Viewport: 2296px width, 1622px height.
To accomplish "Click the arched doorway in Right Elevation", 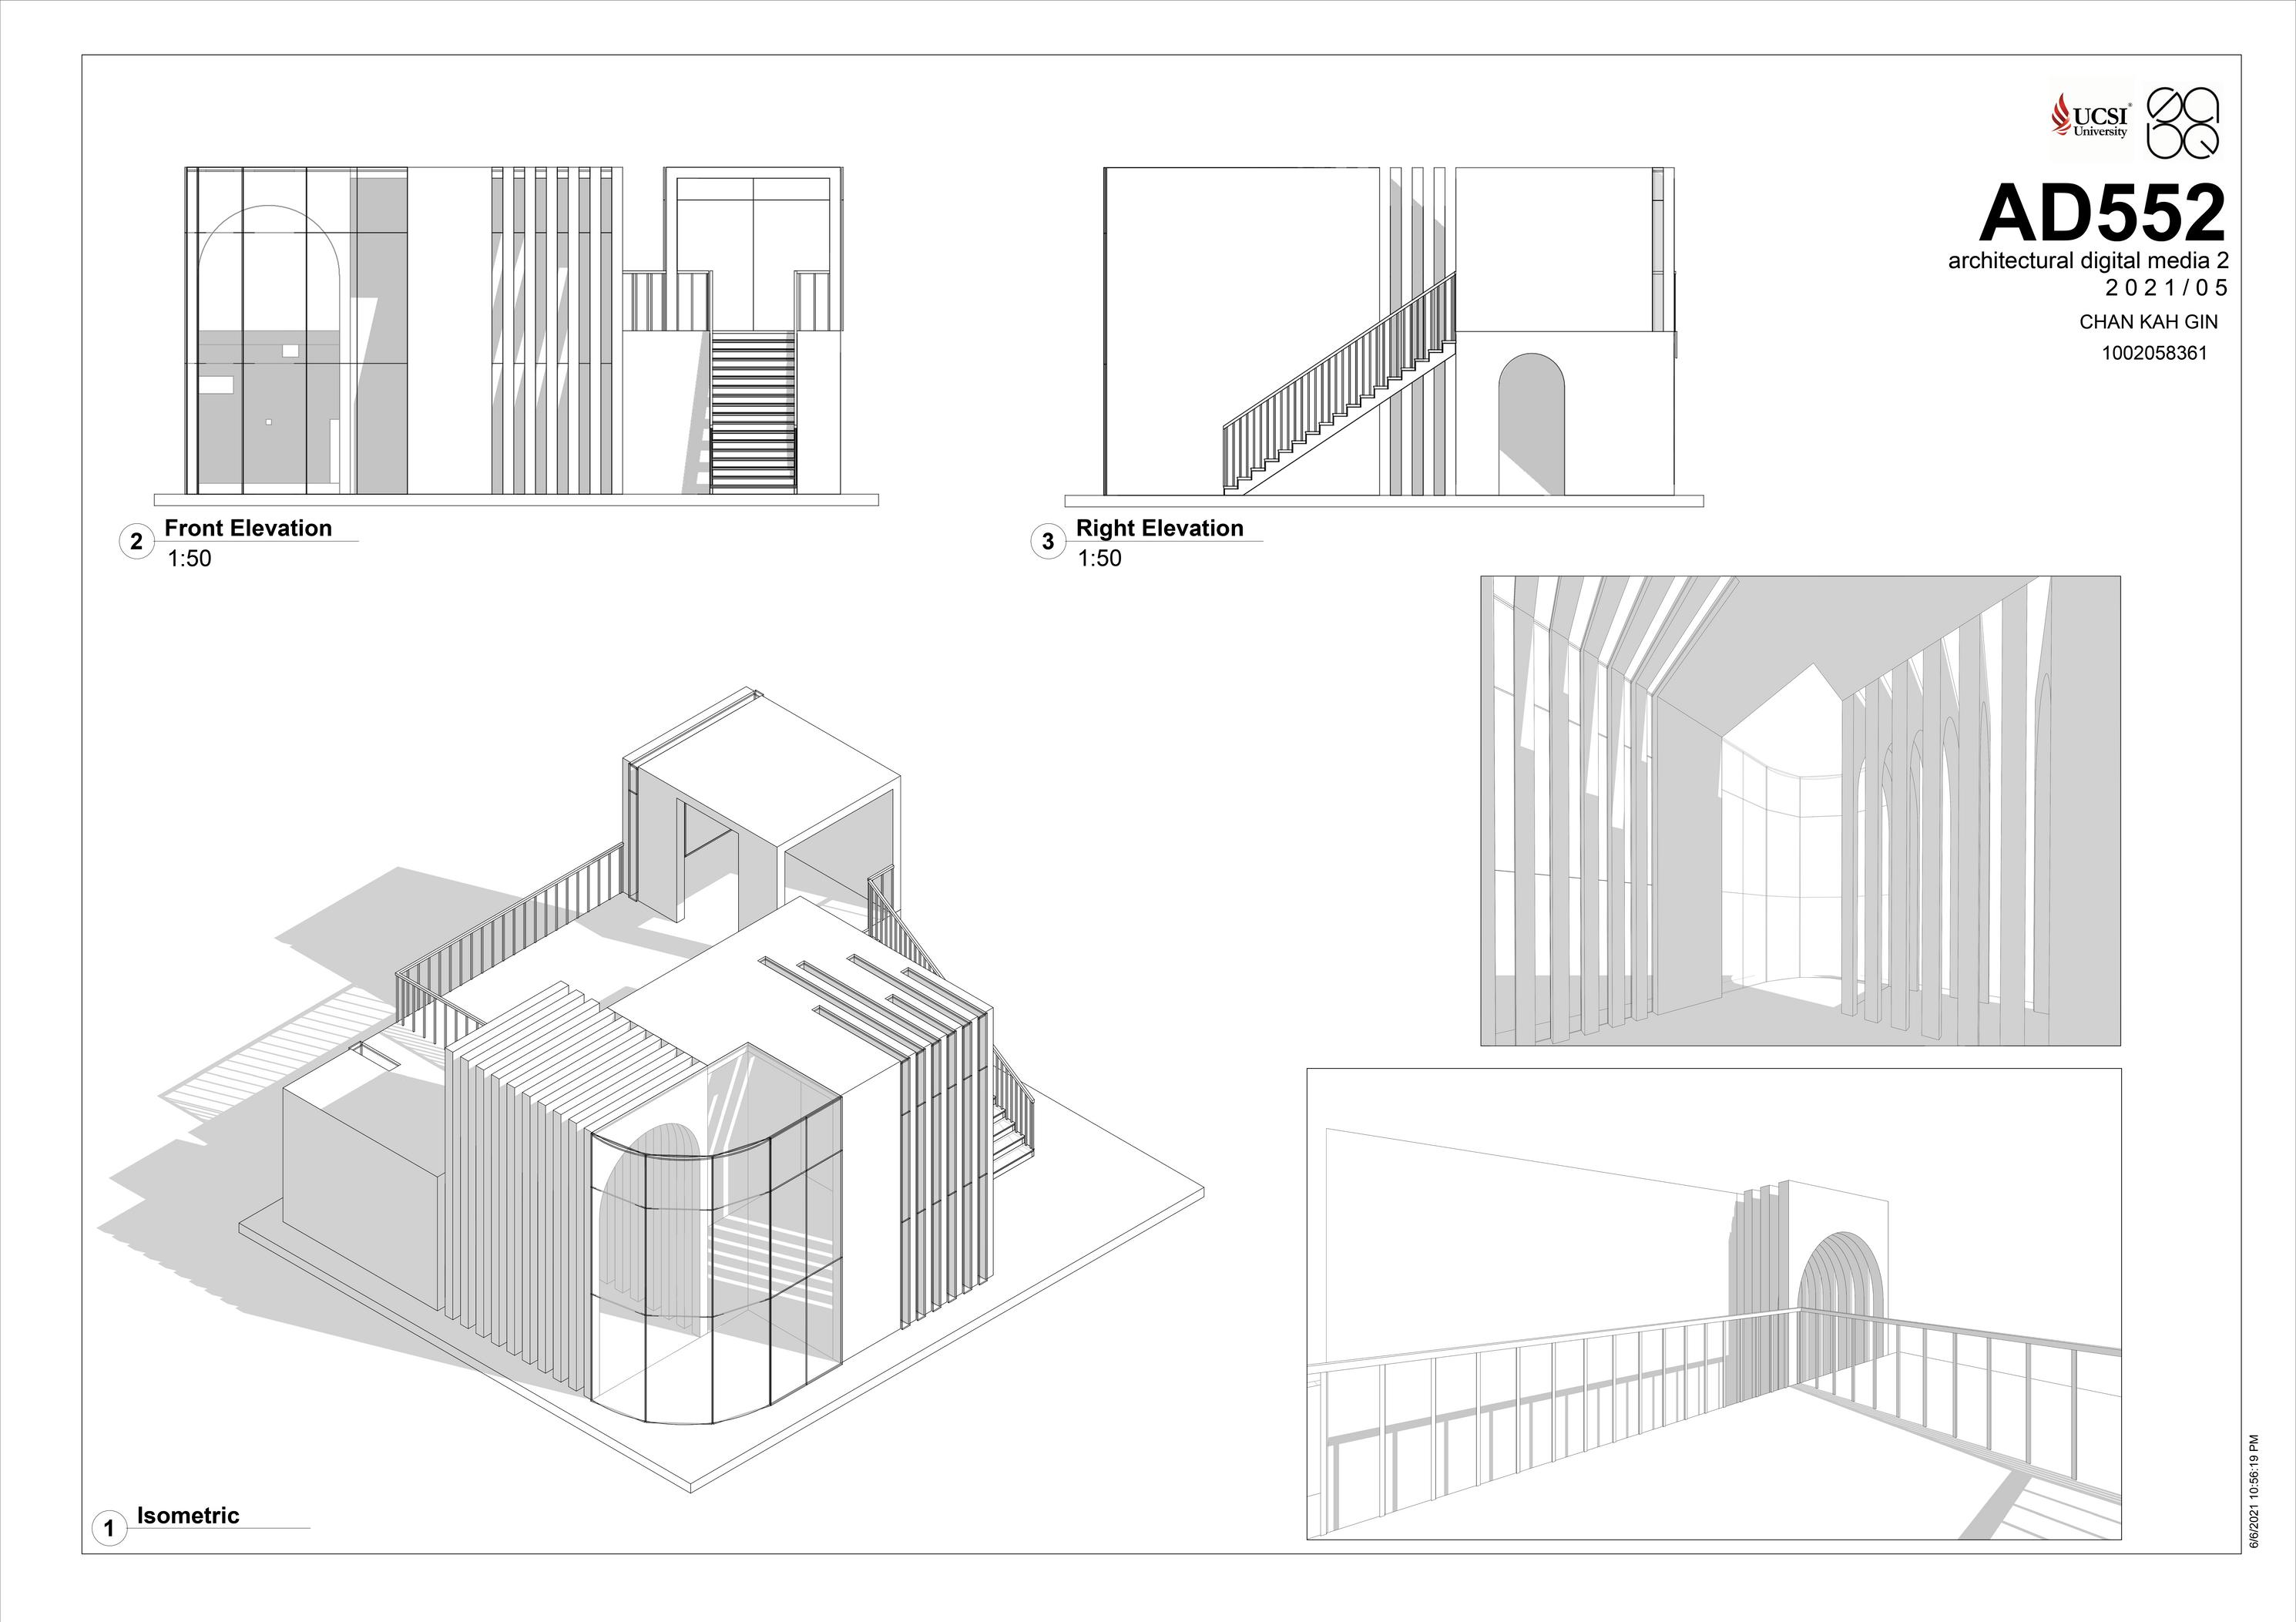I will pos(1531,425).
